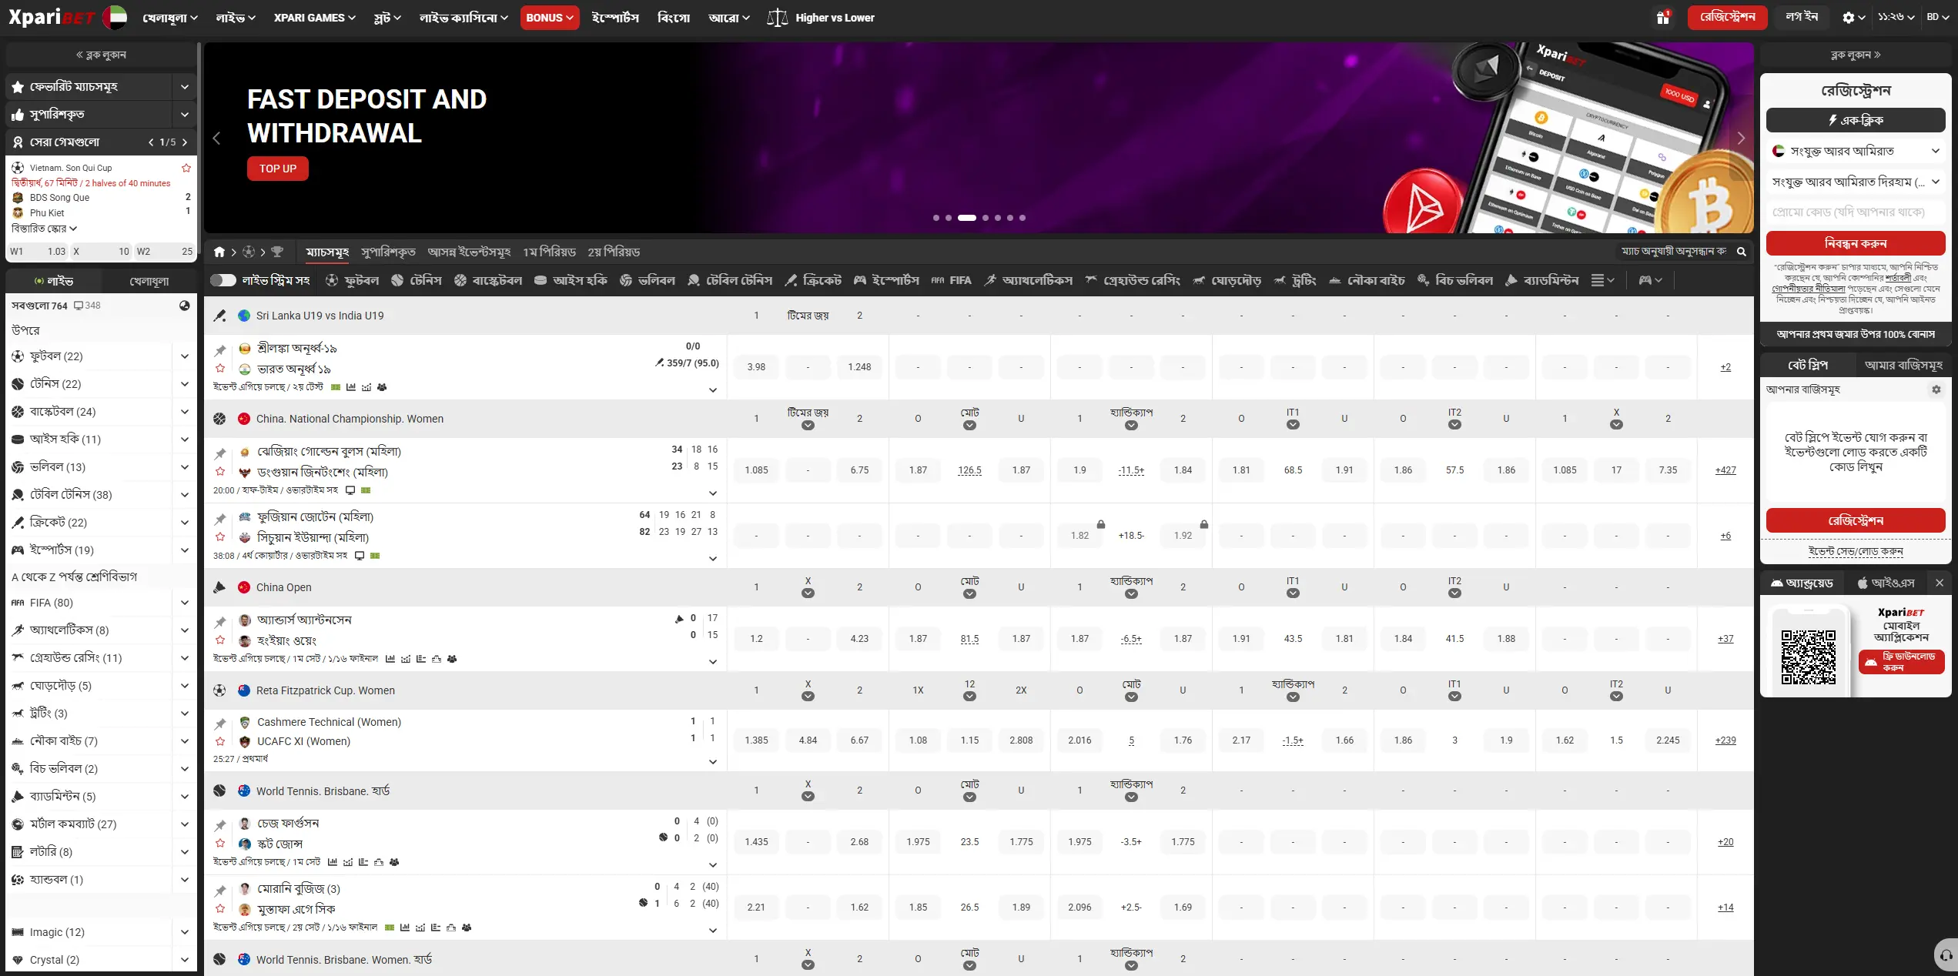Viewport: 1958px width, 976px height.
Task: Click the TOP UP banner button
Action: pos(278,169)
